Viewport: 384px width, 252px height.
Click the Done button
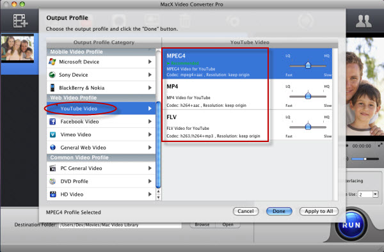tap(279, 211)
